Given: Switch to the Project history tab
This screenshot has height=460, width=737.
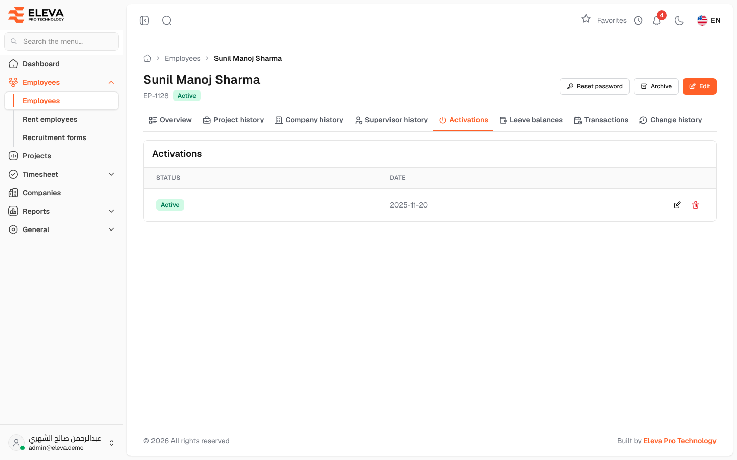Looking at the screenshot, I should 233,120.
